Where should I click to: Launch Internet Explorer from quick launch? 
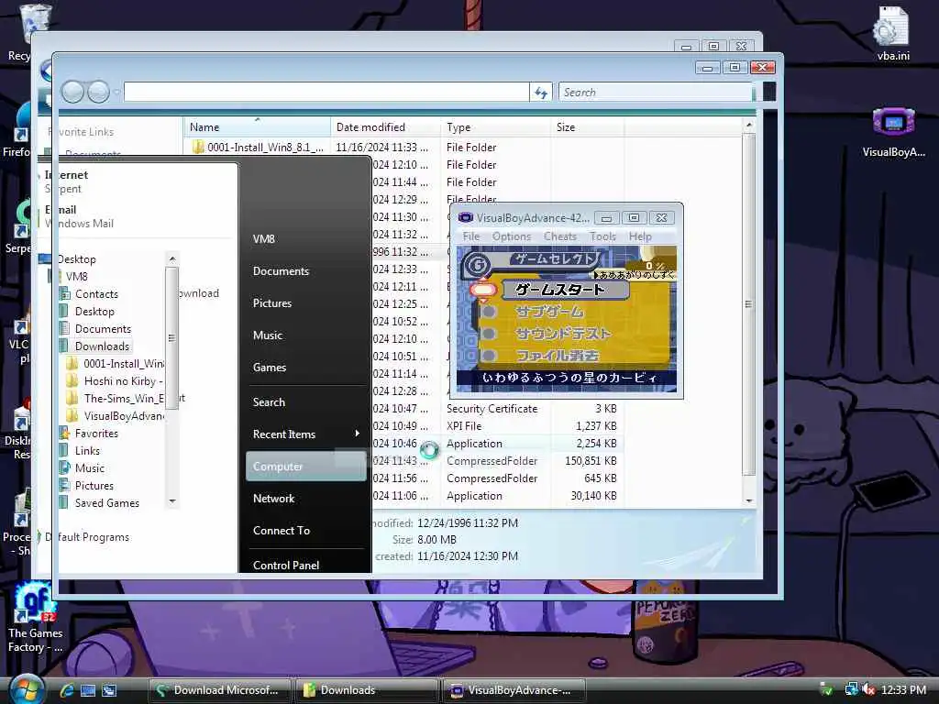click(66, 690)
